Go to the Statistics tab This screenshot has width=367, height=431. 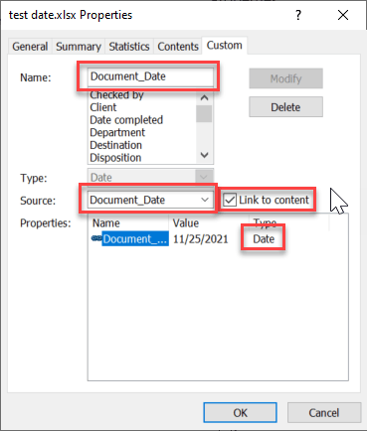click(x=129, y=47)
